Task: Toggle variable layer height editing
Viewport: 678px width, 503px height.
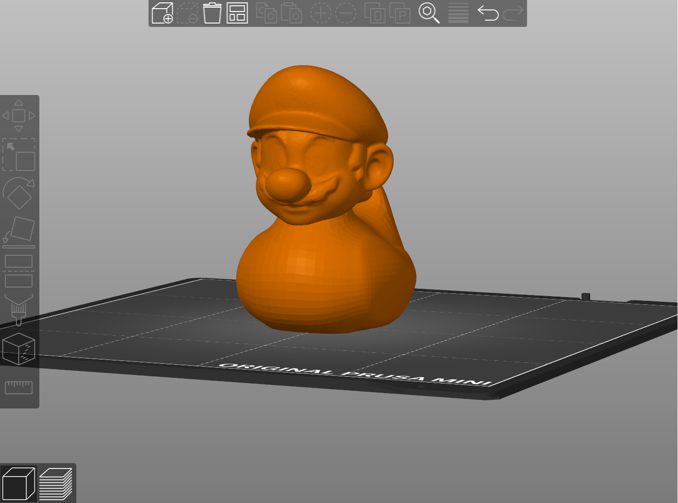Action: tap(458, 13)
